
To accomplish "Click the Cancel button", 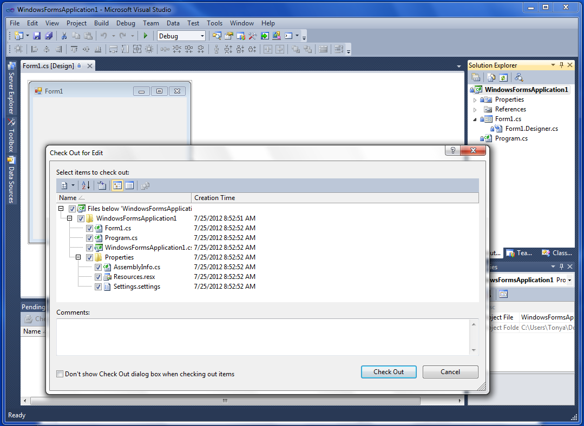I will 450,372.
